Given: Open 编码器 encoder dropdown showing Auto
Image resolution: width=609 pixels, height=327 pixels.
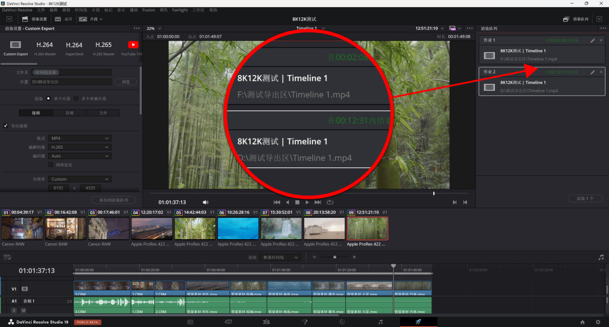Looking at the screenshot, I should 79,156.
